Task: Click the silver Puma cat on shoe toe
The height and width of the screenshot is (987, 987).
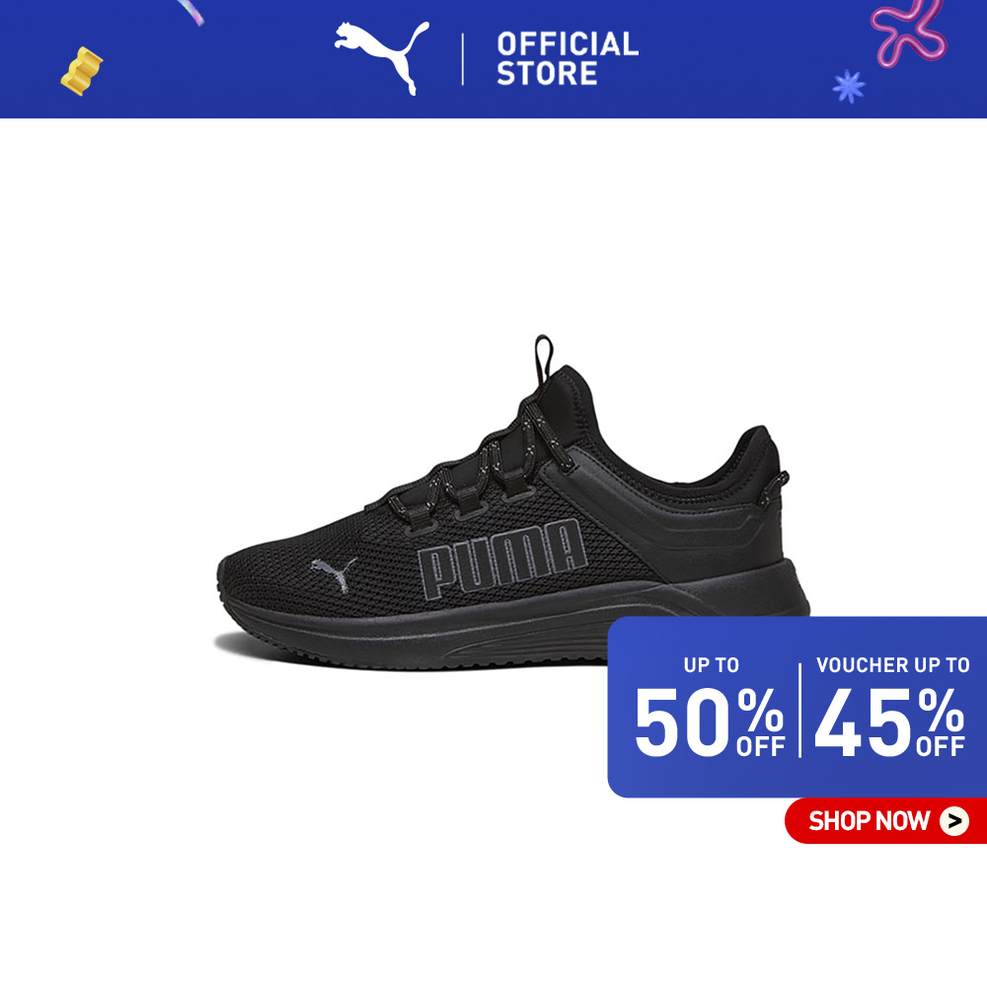Action: click(335, 574)
